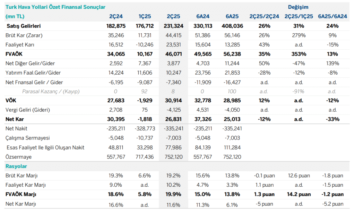Click the FVAÖK row label

pos(15,54)
